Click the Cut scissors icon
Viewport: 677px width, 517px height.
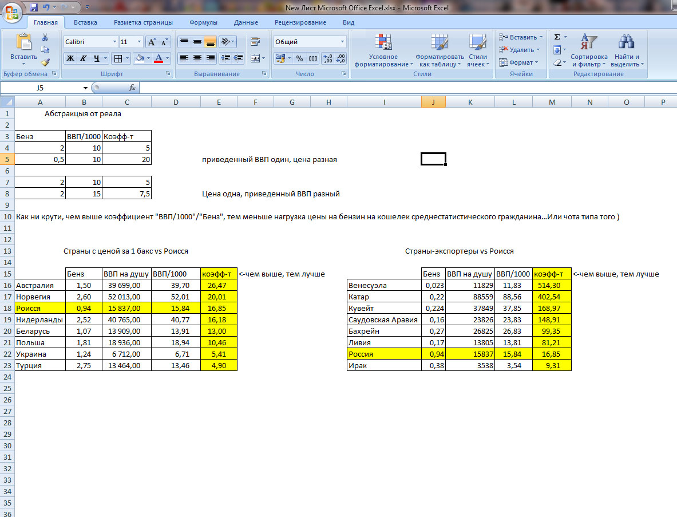pos(45,38)
